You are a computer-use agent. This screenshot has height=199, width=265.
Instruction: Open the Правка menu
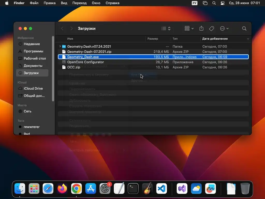point(49,3)
